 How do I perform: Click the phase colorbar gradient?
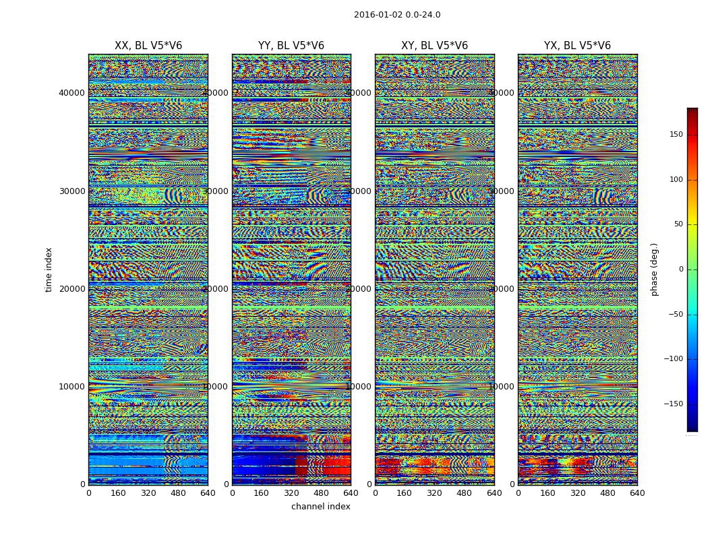click(x=692, y=269)
